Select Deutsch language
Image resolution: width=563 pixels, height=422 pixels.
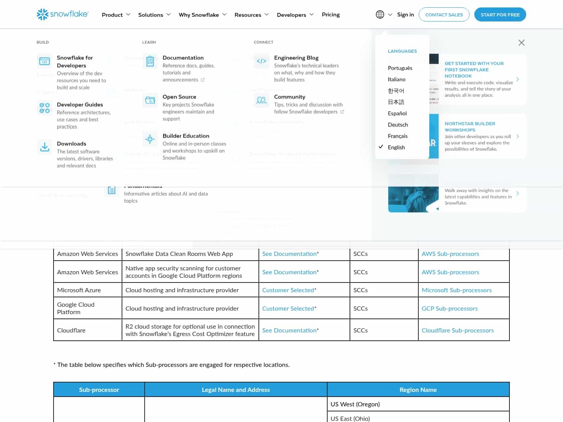[x=398, y=125]
